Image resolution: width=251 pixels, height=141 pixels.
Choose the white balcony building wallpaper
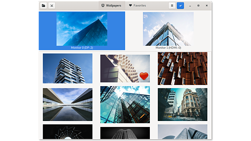pyautogui.click(x=67, y=68)
